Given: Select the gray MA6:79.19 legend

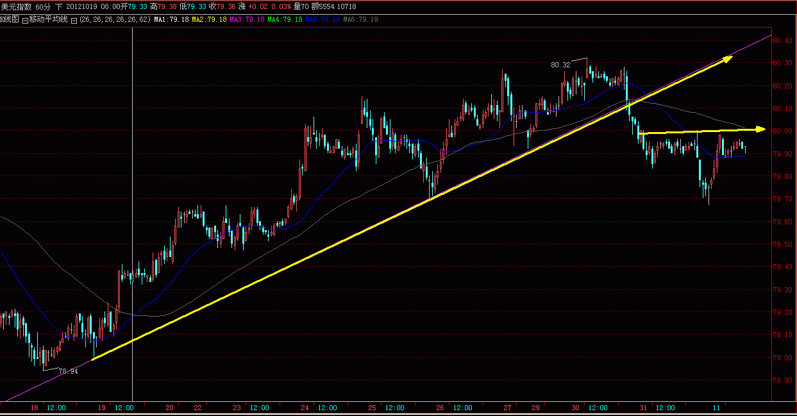Looking at the screenshot, I should pyautogui.click(x=360, y=20).
